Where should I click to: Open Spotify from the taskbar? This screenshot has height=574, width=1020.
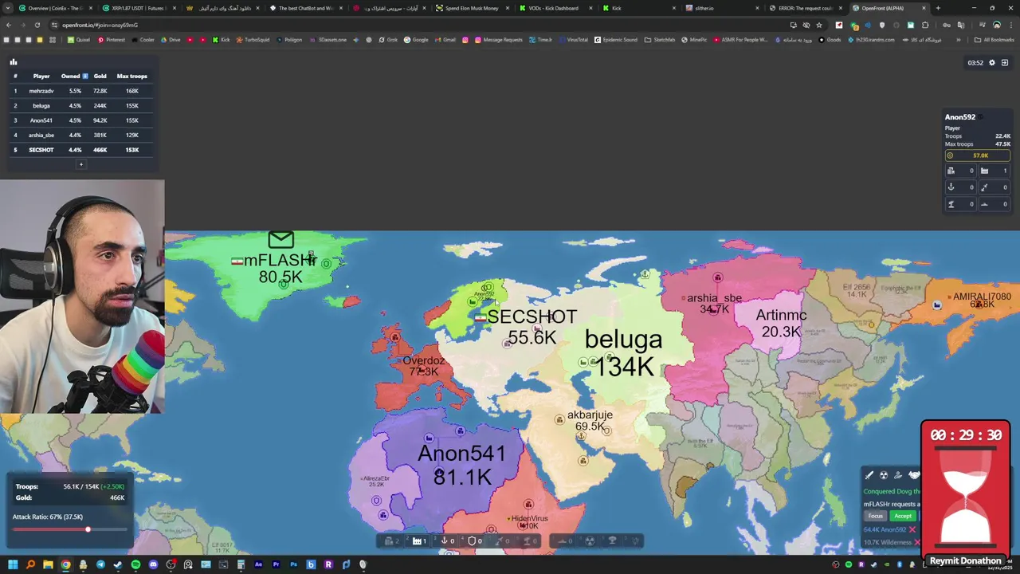[x=135, y=564]
